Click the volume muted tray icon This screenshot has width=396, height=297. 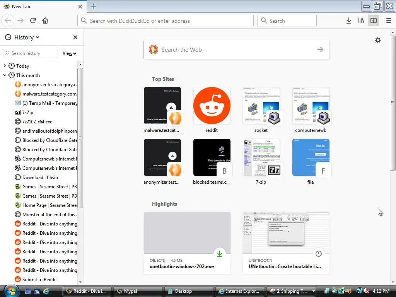tap(367, 291)
